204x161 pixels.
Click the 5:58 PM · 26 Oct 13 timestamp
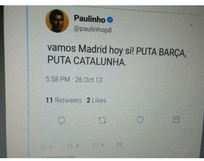coord(74,80)
